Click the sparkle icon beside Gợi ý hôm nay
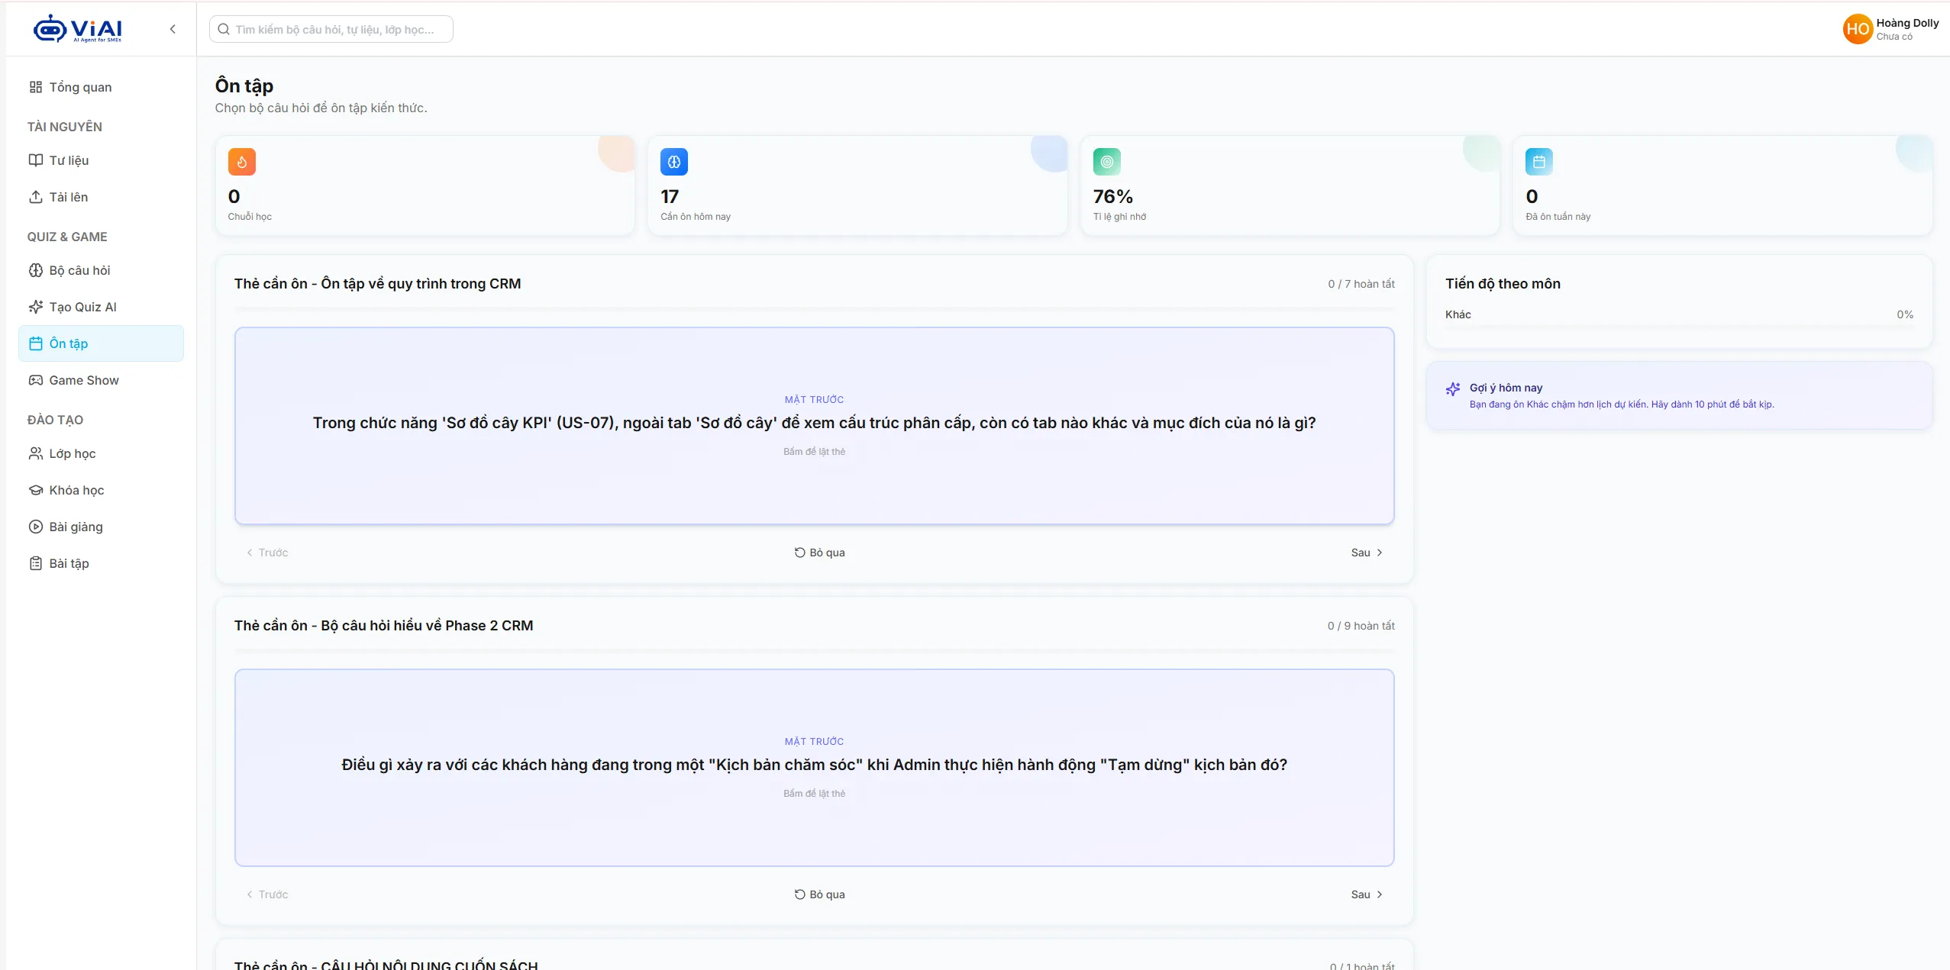Viewport: 1950px width, 970px height. point(1453,389)
